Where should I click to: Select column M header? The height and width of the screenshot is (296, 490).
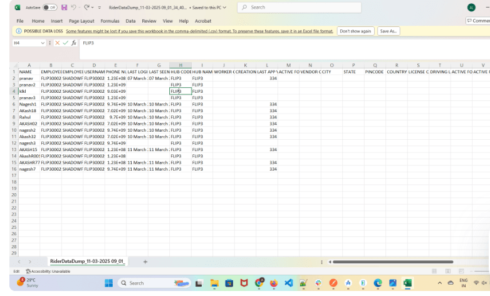(288, 65)
